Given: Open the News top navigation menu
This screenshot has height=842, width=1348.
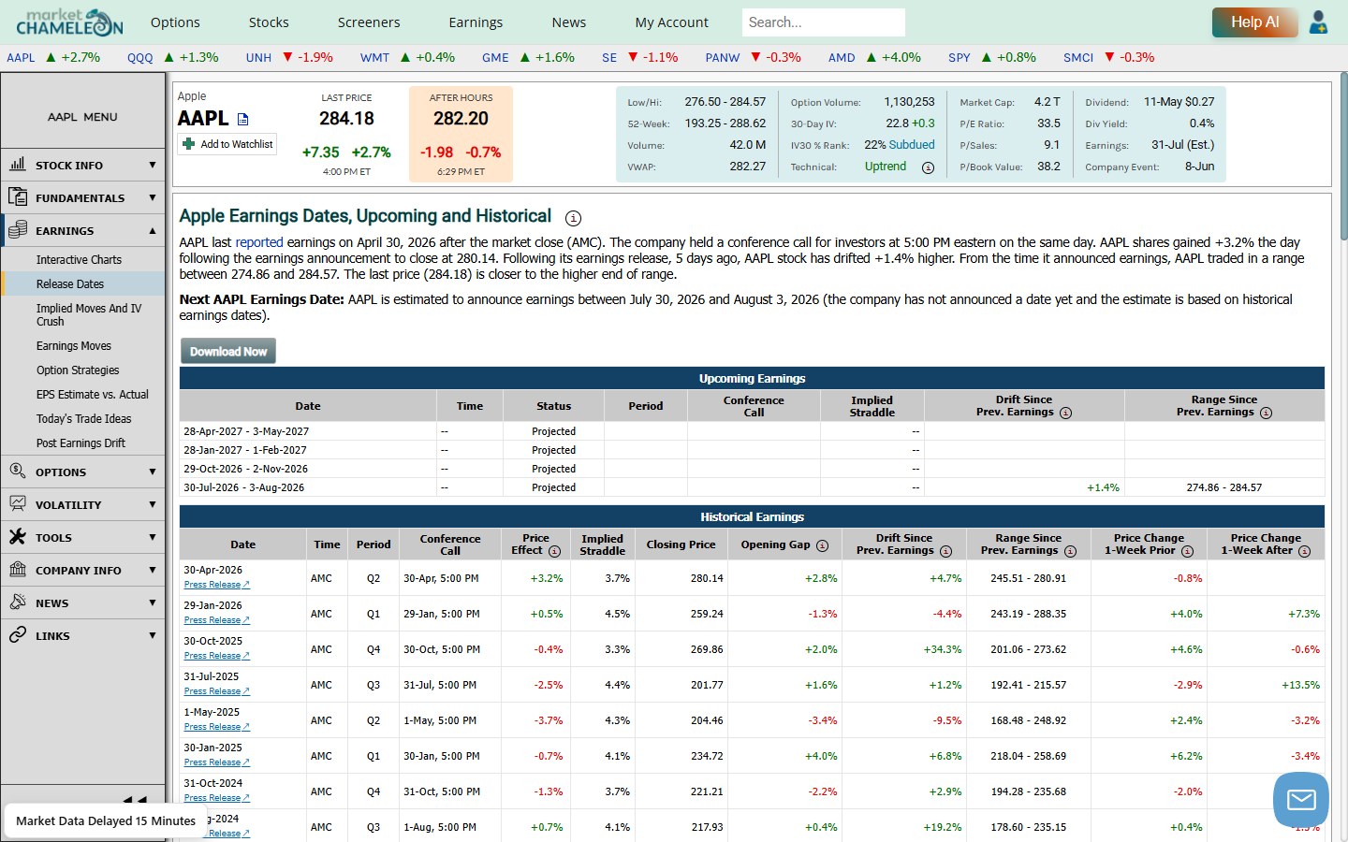Looking at the screenshot, I should click(x=568, y=22).
